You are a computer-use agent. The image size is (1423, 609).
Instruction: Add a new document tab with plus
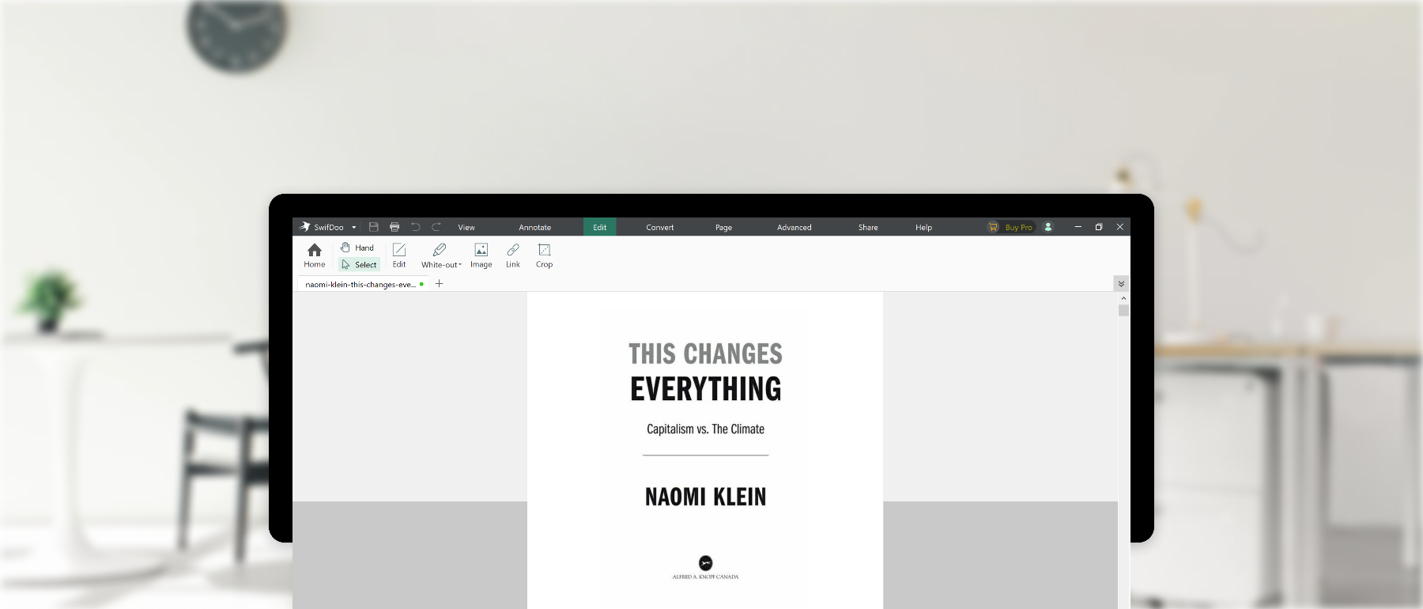coord(440,284)
